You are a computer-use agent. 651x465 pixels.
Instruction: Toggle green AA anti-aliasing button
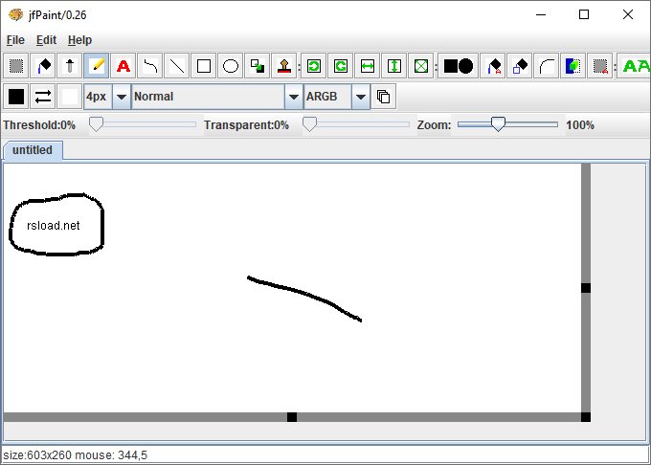634,66
